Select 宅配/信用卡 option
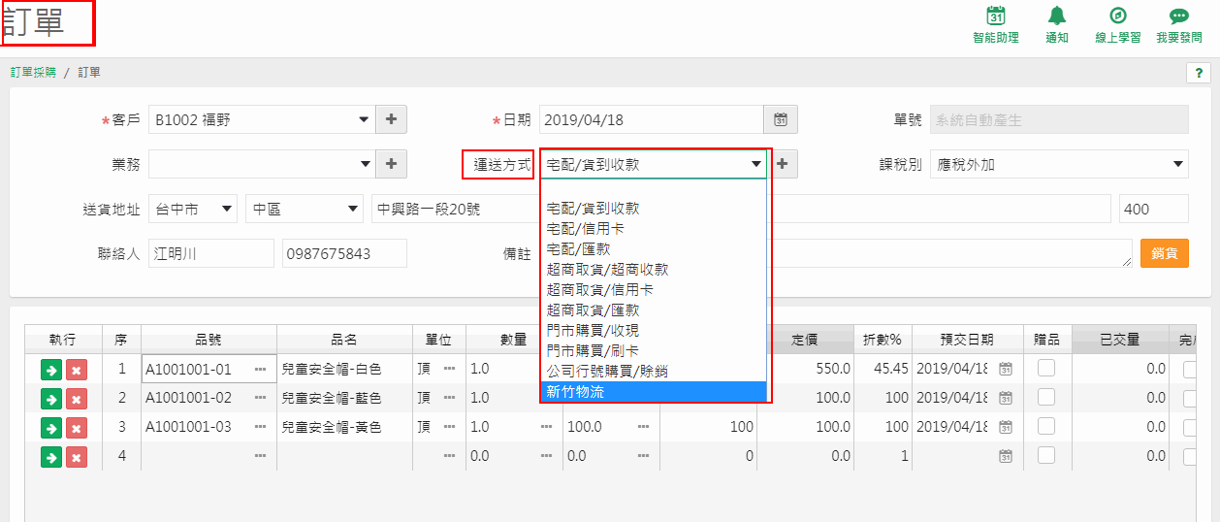Image resolution: width=1220 pixels, height=522 pixels. click(654, 228)
